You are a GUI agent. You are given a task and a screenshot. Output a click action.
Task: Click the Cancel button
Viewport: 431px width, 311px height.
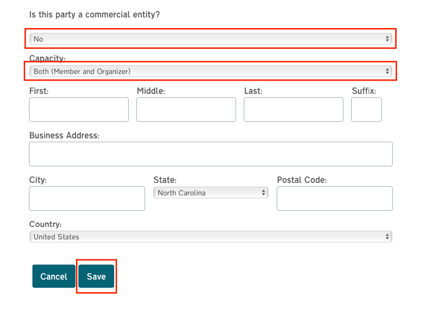(54, 276)
